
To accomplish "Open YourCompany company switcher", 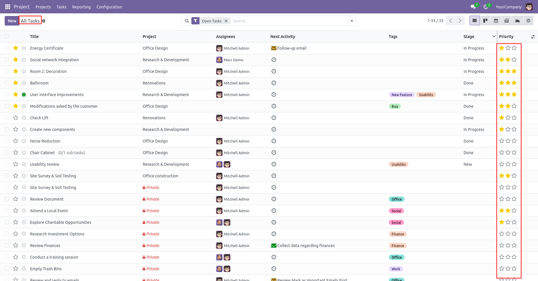I will [508, 7].
